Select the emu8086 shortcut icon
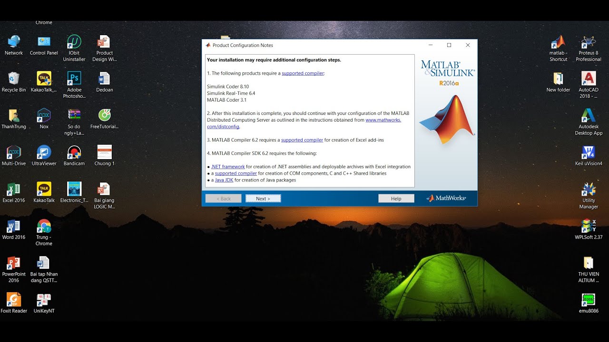The width and height of the screenshot is (609, 342). tap(589, 303)
